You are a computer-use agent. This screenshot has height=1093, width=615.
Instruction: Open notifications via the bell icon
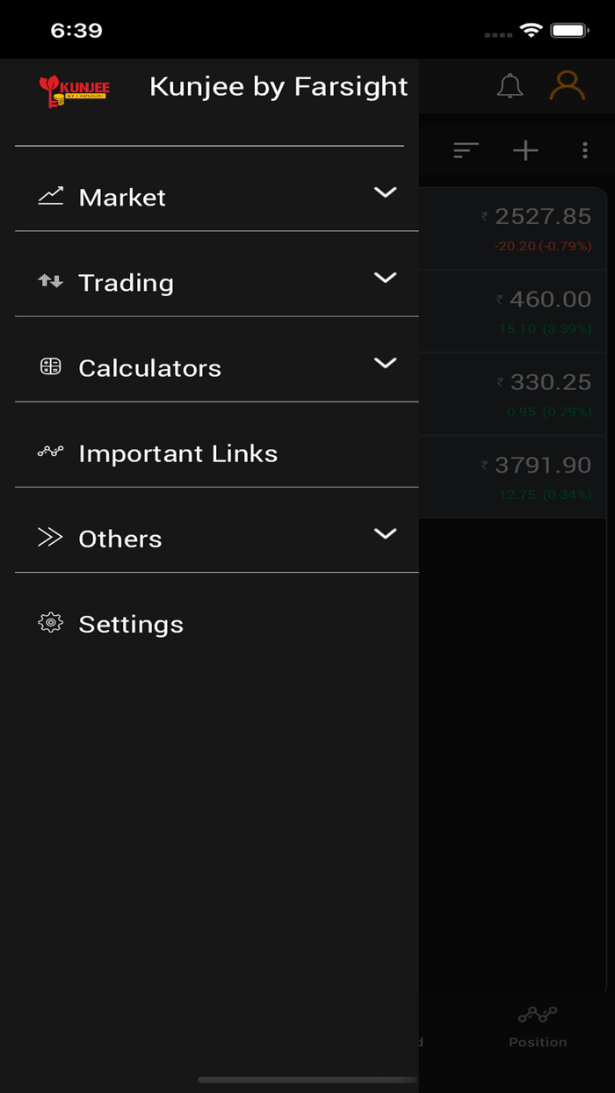coord(510,85)
